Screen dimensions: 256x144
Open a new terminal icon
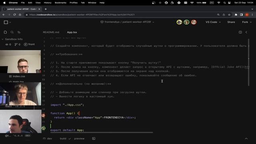coord(94,139)
